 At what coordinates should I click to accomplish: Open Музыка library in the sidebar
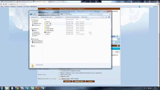pos(35,36)
